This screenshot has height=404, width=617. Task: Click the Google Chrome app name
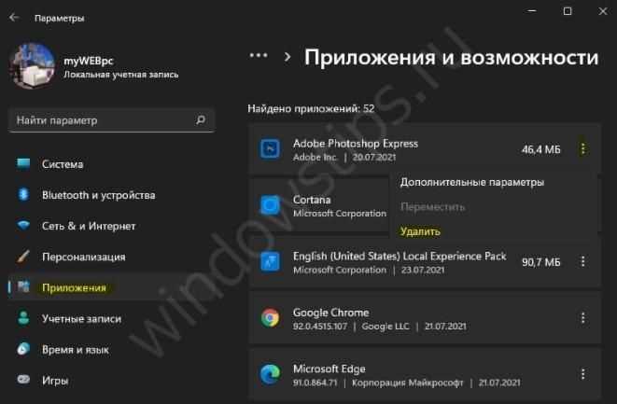point(331,313)
